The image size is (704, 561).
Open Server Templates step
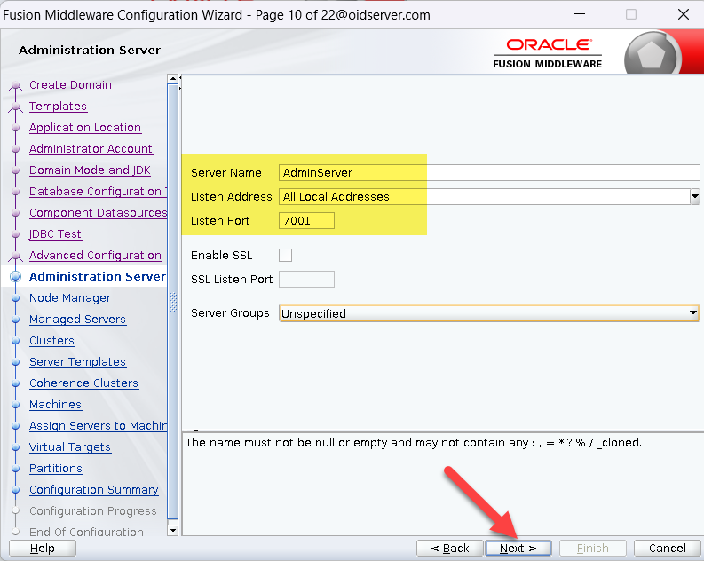tap(77, 362)
